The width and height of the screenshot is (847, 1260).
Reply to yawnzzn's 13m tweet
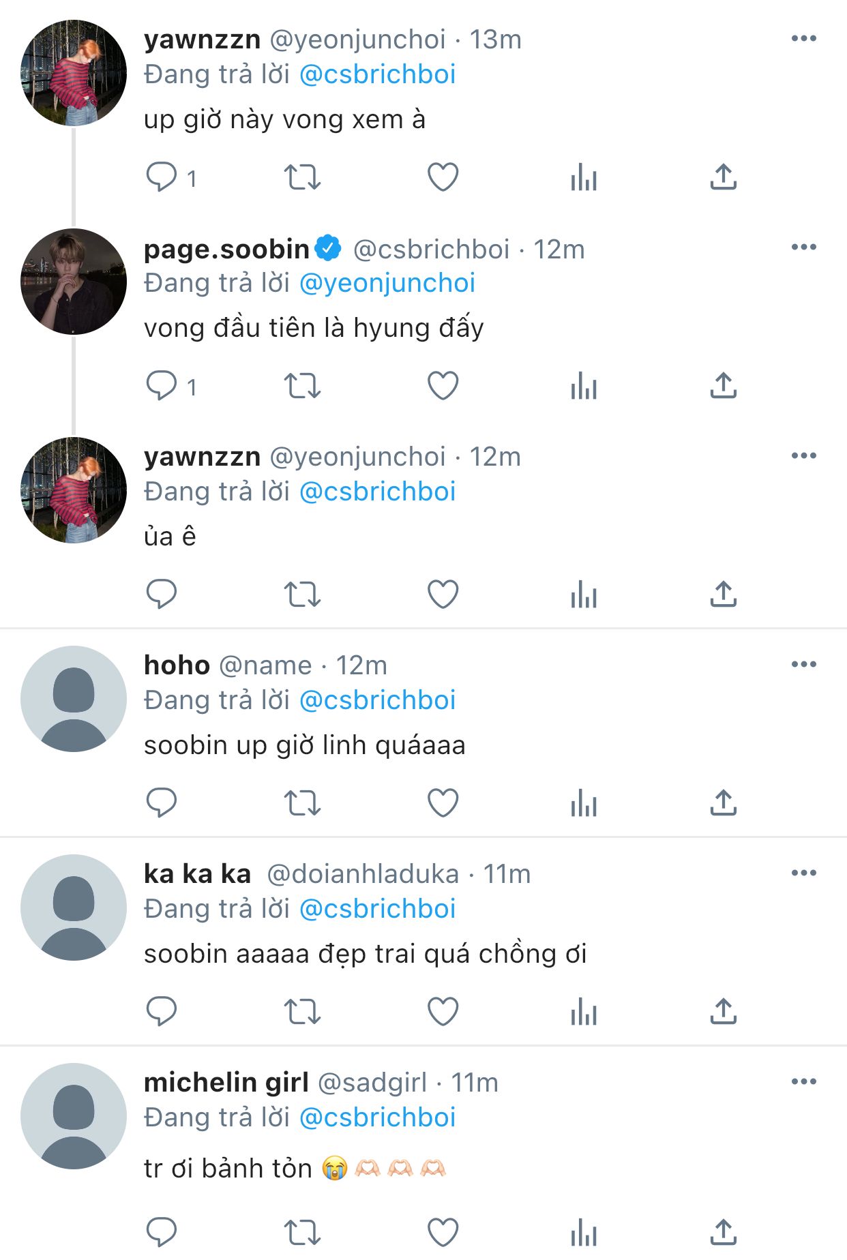click(162, 177)
